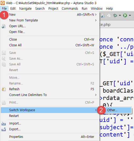
Task: Click the New submenu arrow
Action: [96, 14]
